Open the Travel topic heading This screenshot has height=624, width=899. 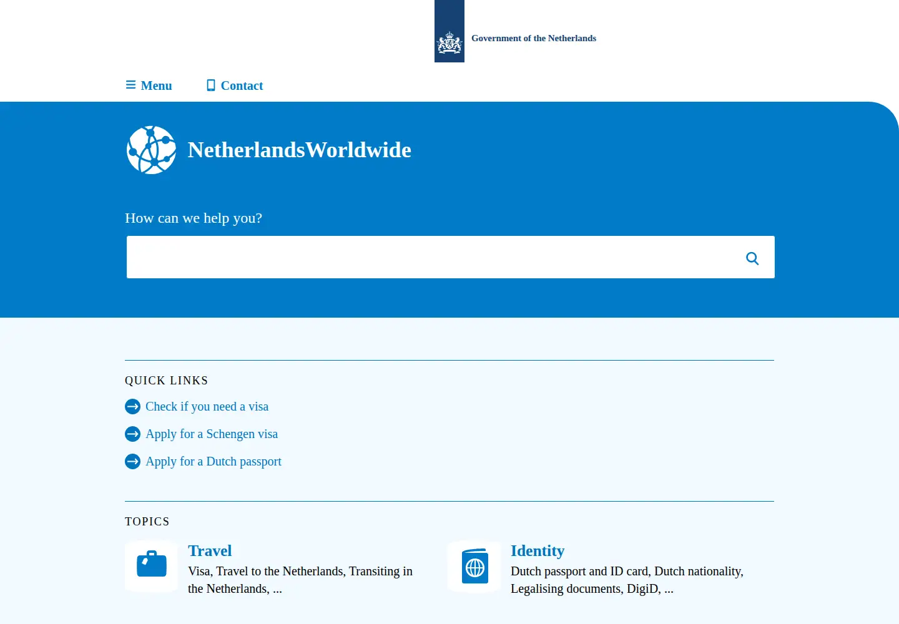coord(210,551)
